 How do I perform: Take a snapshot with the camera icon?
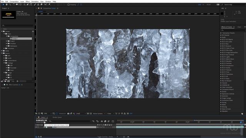pos(68,113)
